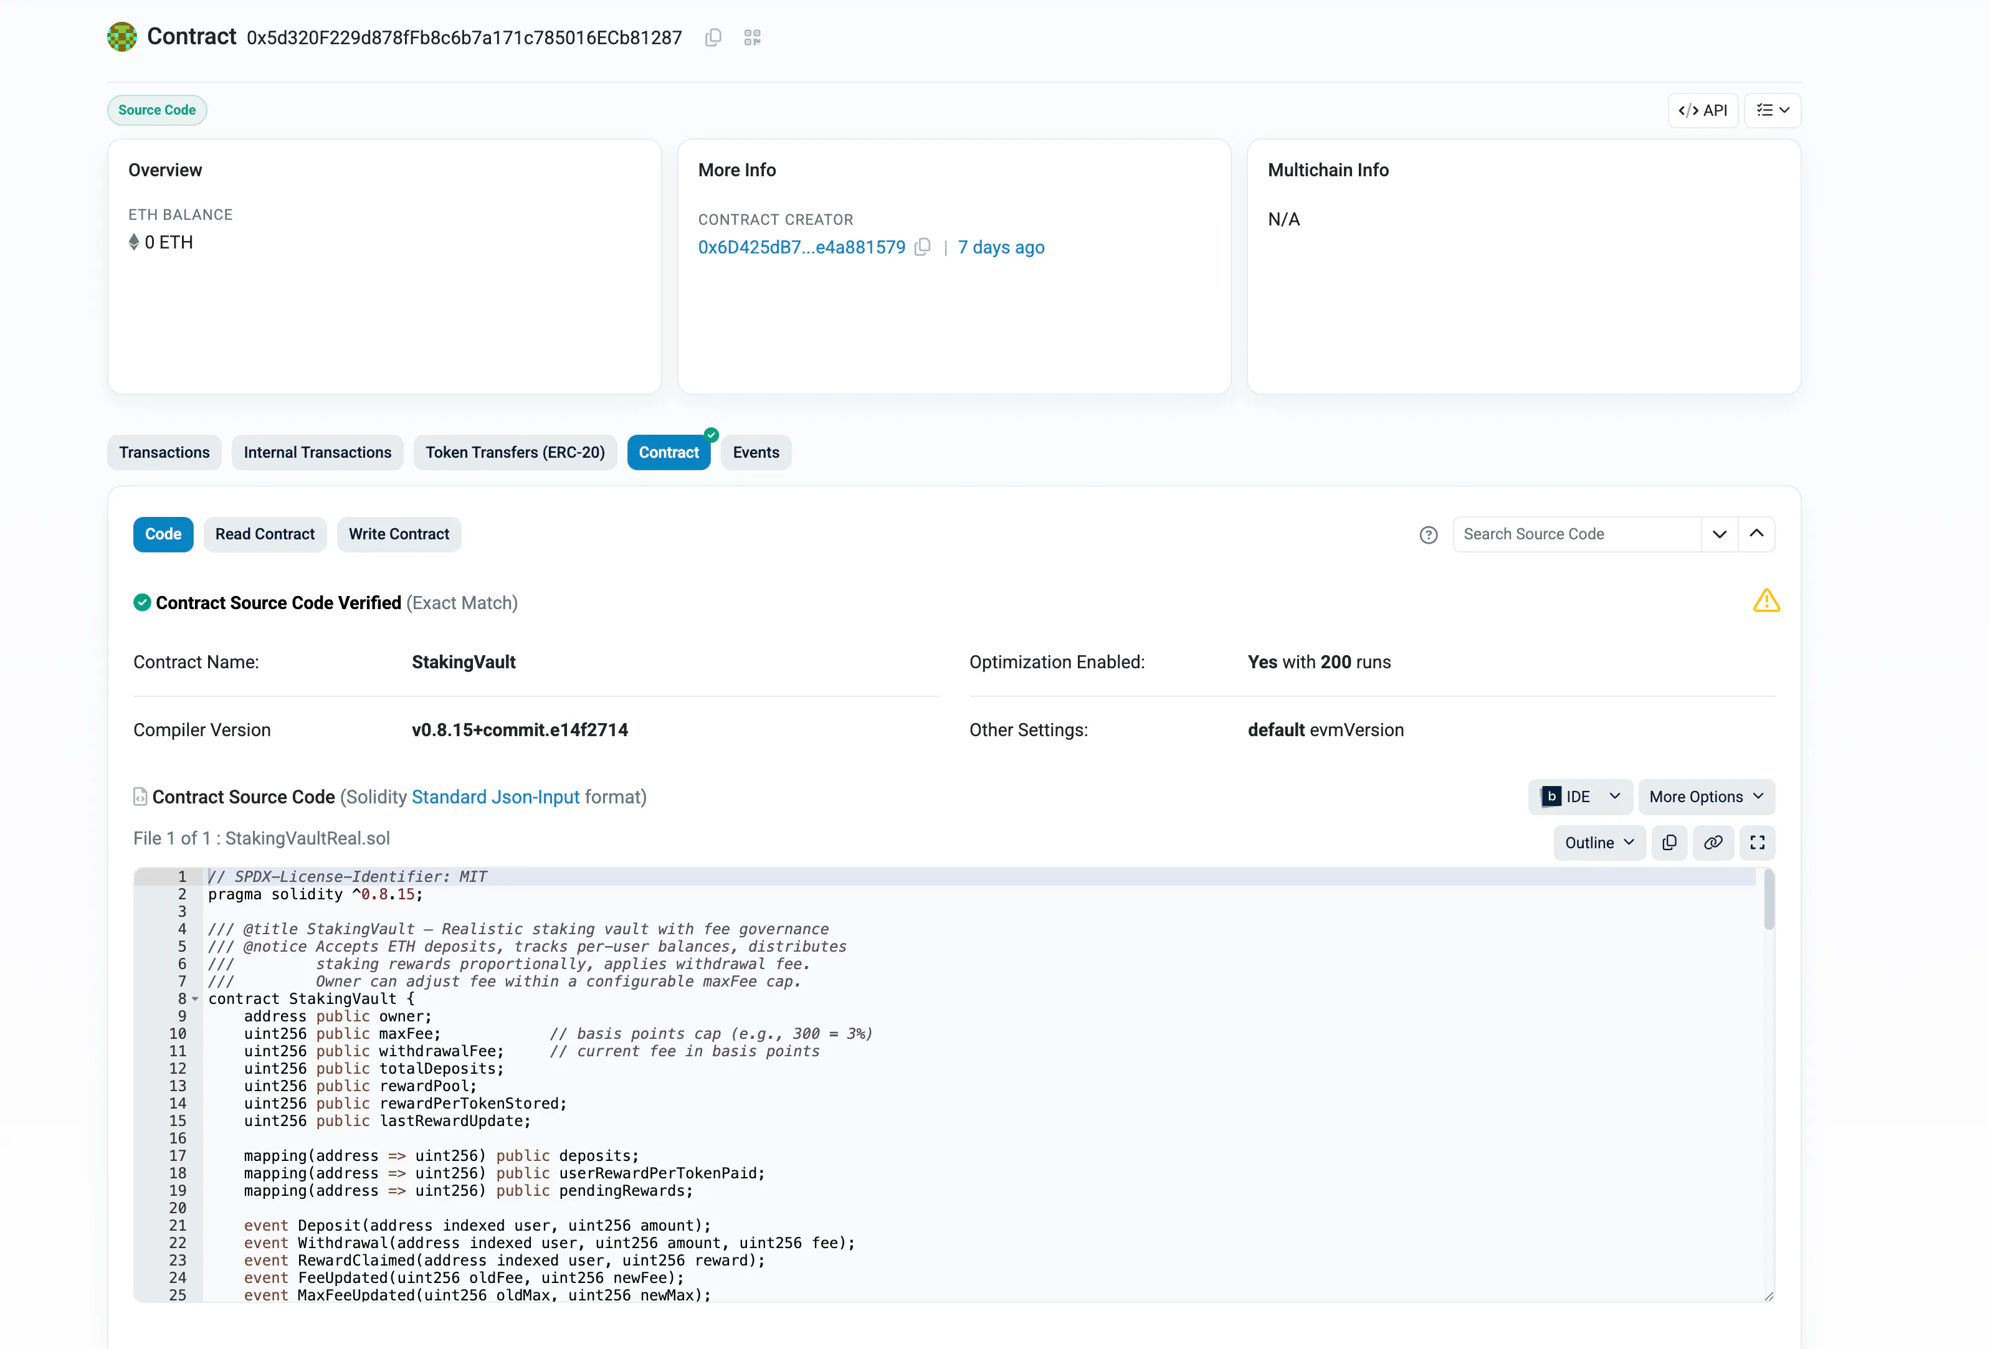Copy the StakingVaultReal.sol source code

tap(1669, 842)
